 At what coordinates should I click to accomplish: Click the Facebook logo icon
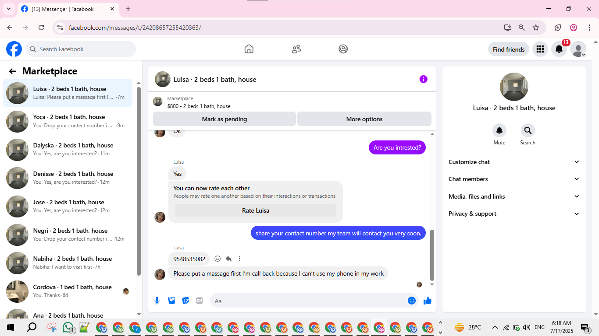coord(14,49)
